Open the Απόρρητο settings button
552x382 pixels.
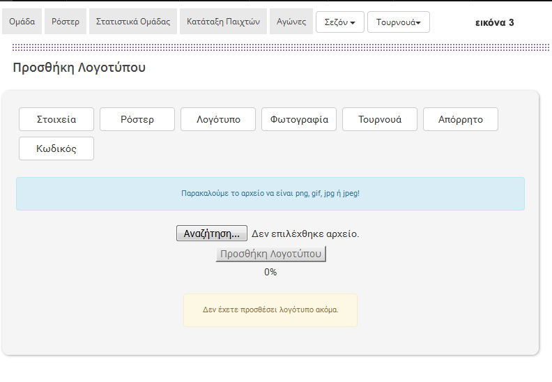coord(461,119)
